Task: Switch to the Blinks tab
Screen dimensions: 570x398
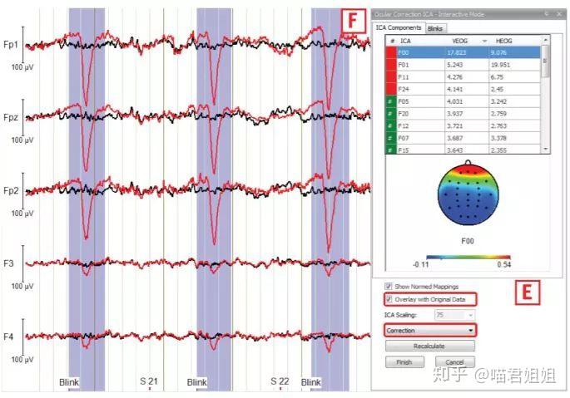Action: tap(435, 28)
